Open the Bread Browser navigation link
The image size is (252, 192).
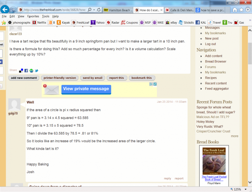(x=215, y=61)
